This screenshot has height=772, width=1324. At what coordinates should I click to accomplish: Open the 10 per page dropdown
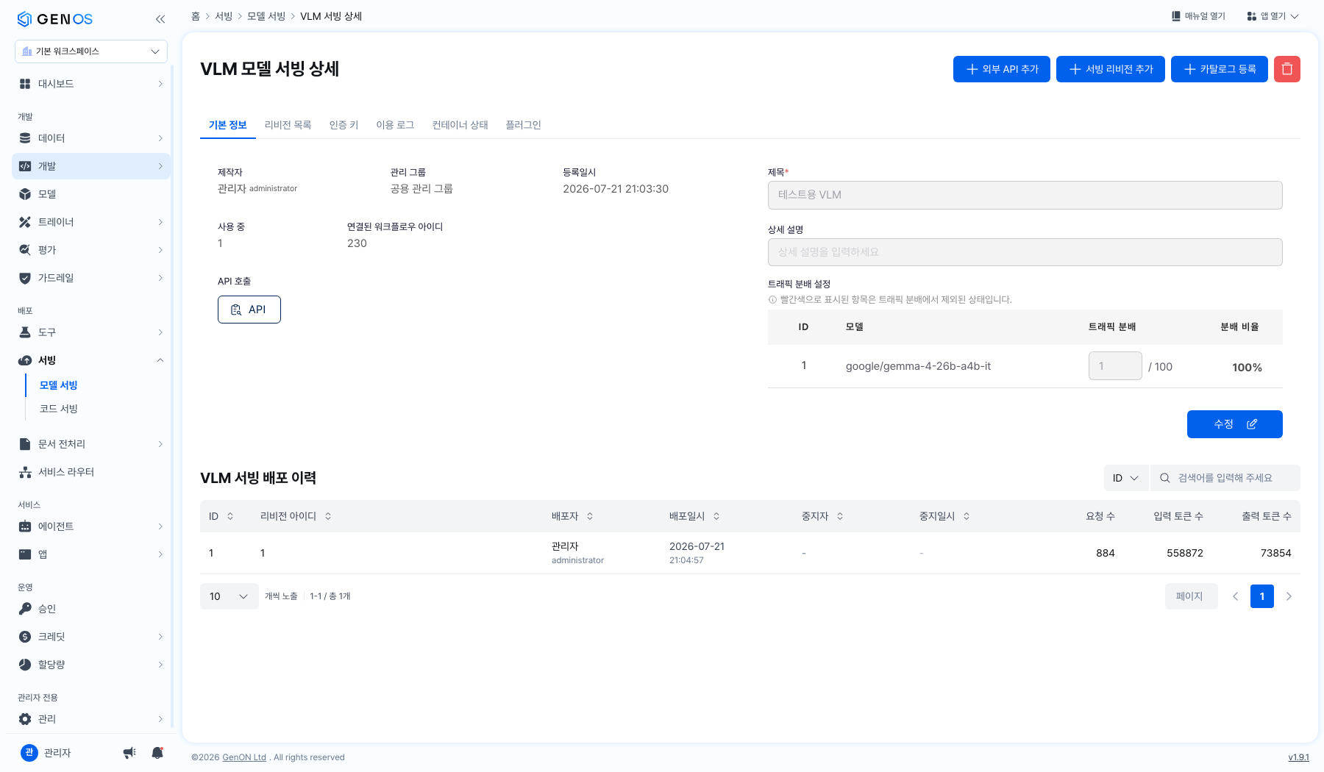pos(229,596)
